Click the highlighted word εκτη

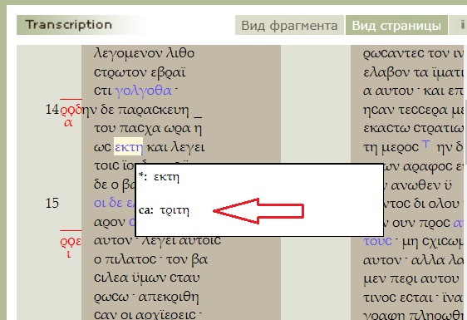129,146
